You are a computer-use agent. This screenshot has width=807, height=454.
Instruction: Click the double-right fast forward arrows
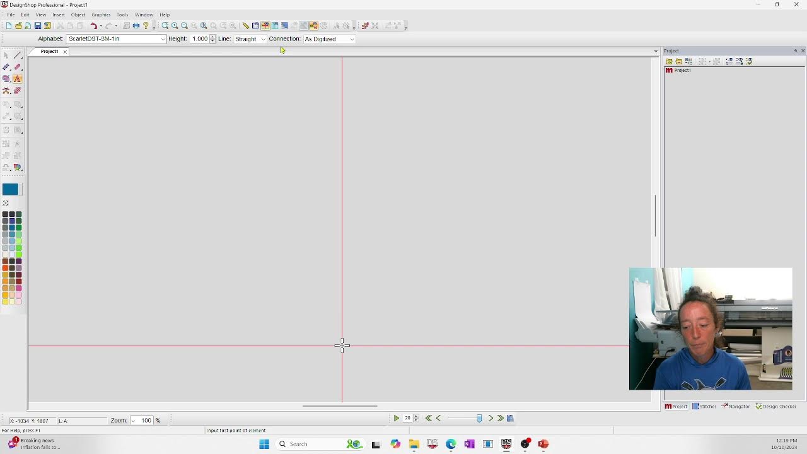tap(500, 418)
